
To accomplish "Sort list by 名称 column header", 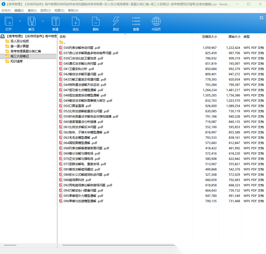I will pyautogui.click(x=63, y=37).
